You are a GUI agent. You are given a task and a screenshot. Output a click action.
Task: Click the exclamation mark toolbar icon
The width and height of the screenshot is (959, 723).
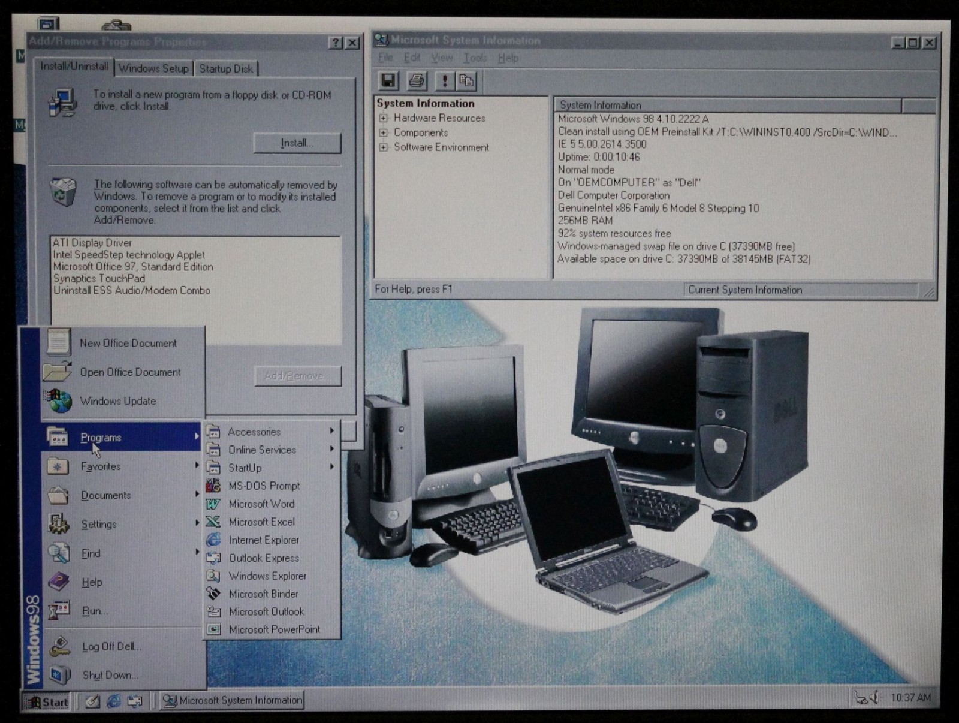coord(445,80)
